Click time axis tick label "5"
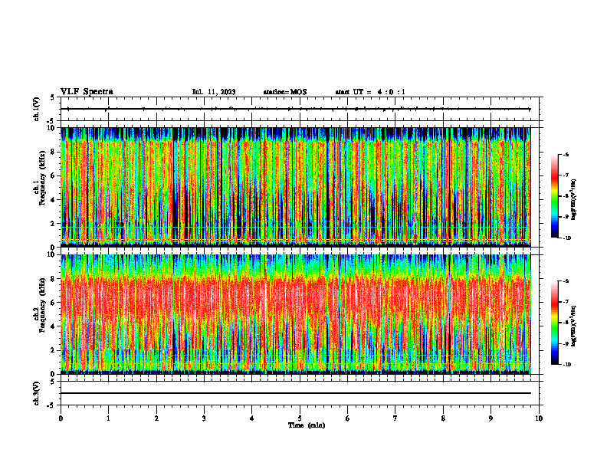This screenshot has width=607, height=469. (300, 418)
